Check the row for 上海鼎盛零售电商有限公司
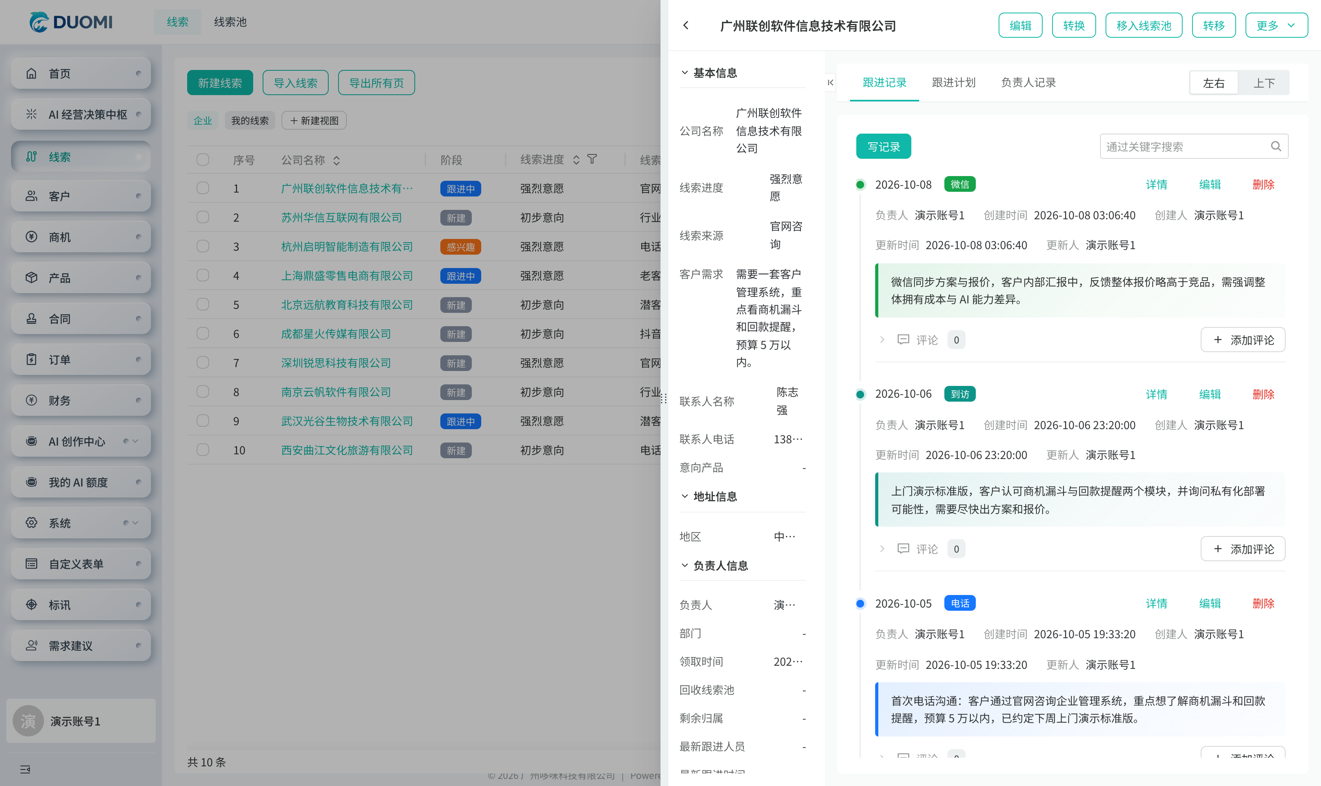 click(x=203, y=275)
